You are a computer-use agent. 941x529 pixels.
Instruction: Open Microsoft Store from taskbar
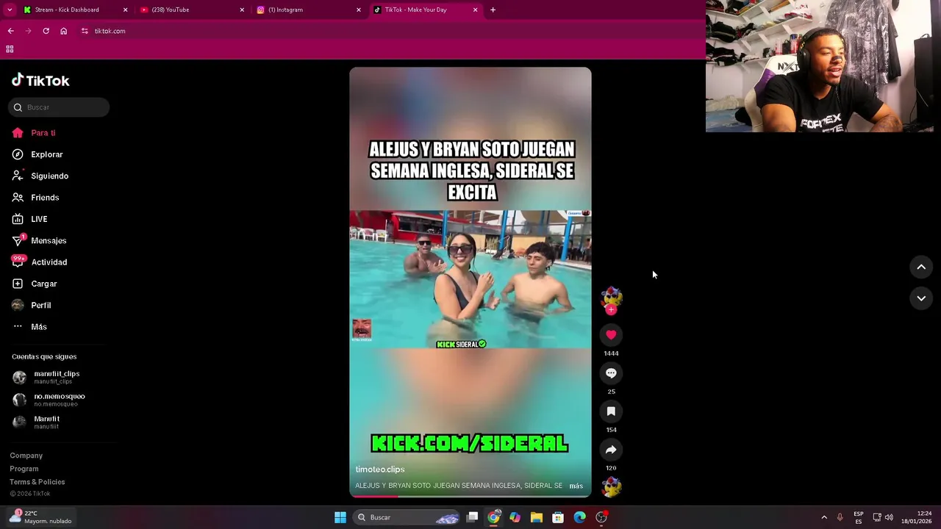pyautogui.click(x=558, y=517)
